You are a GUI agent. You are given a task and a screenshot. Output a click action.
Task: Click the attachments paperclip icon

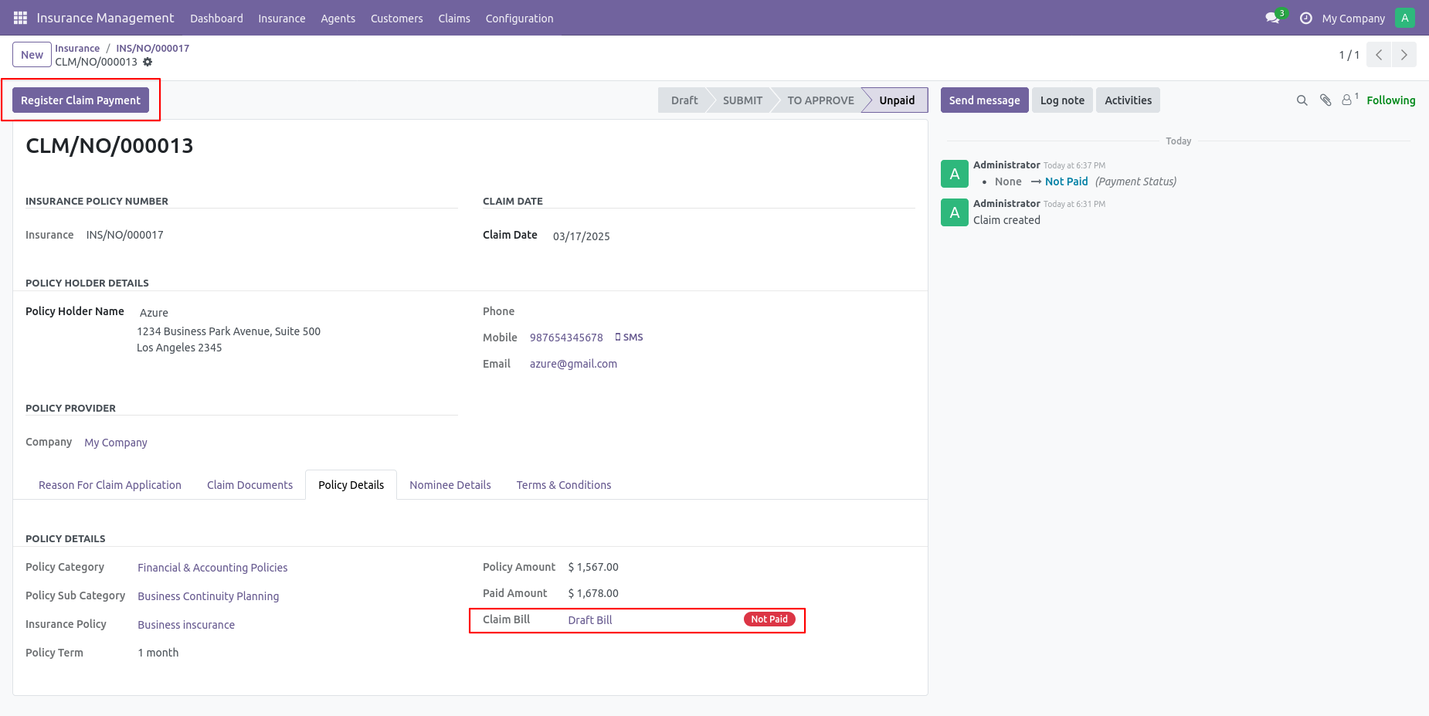(x=1325, y=100)
